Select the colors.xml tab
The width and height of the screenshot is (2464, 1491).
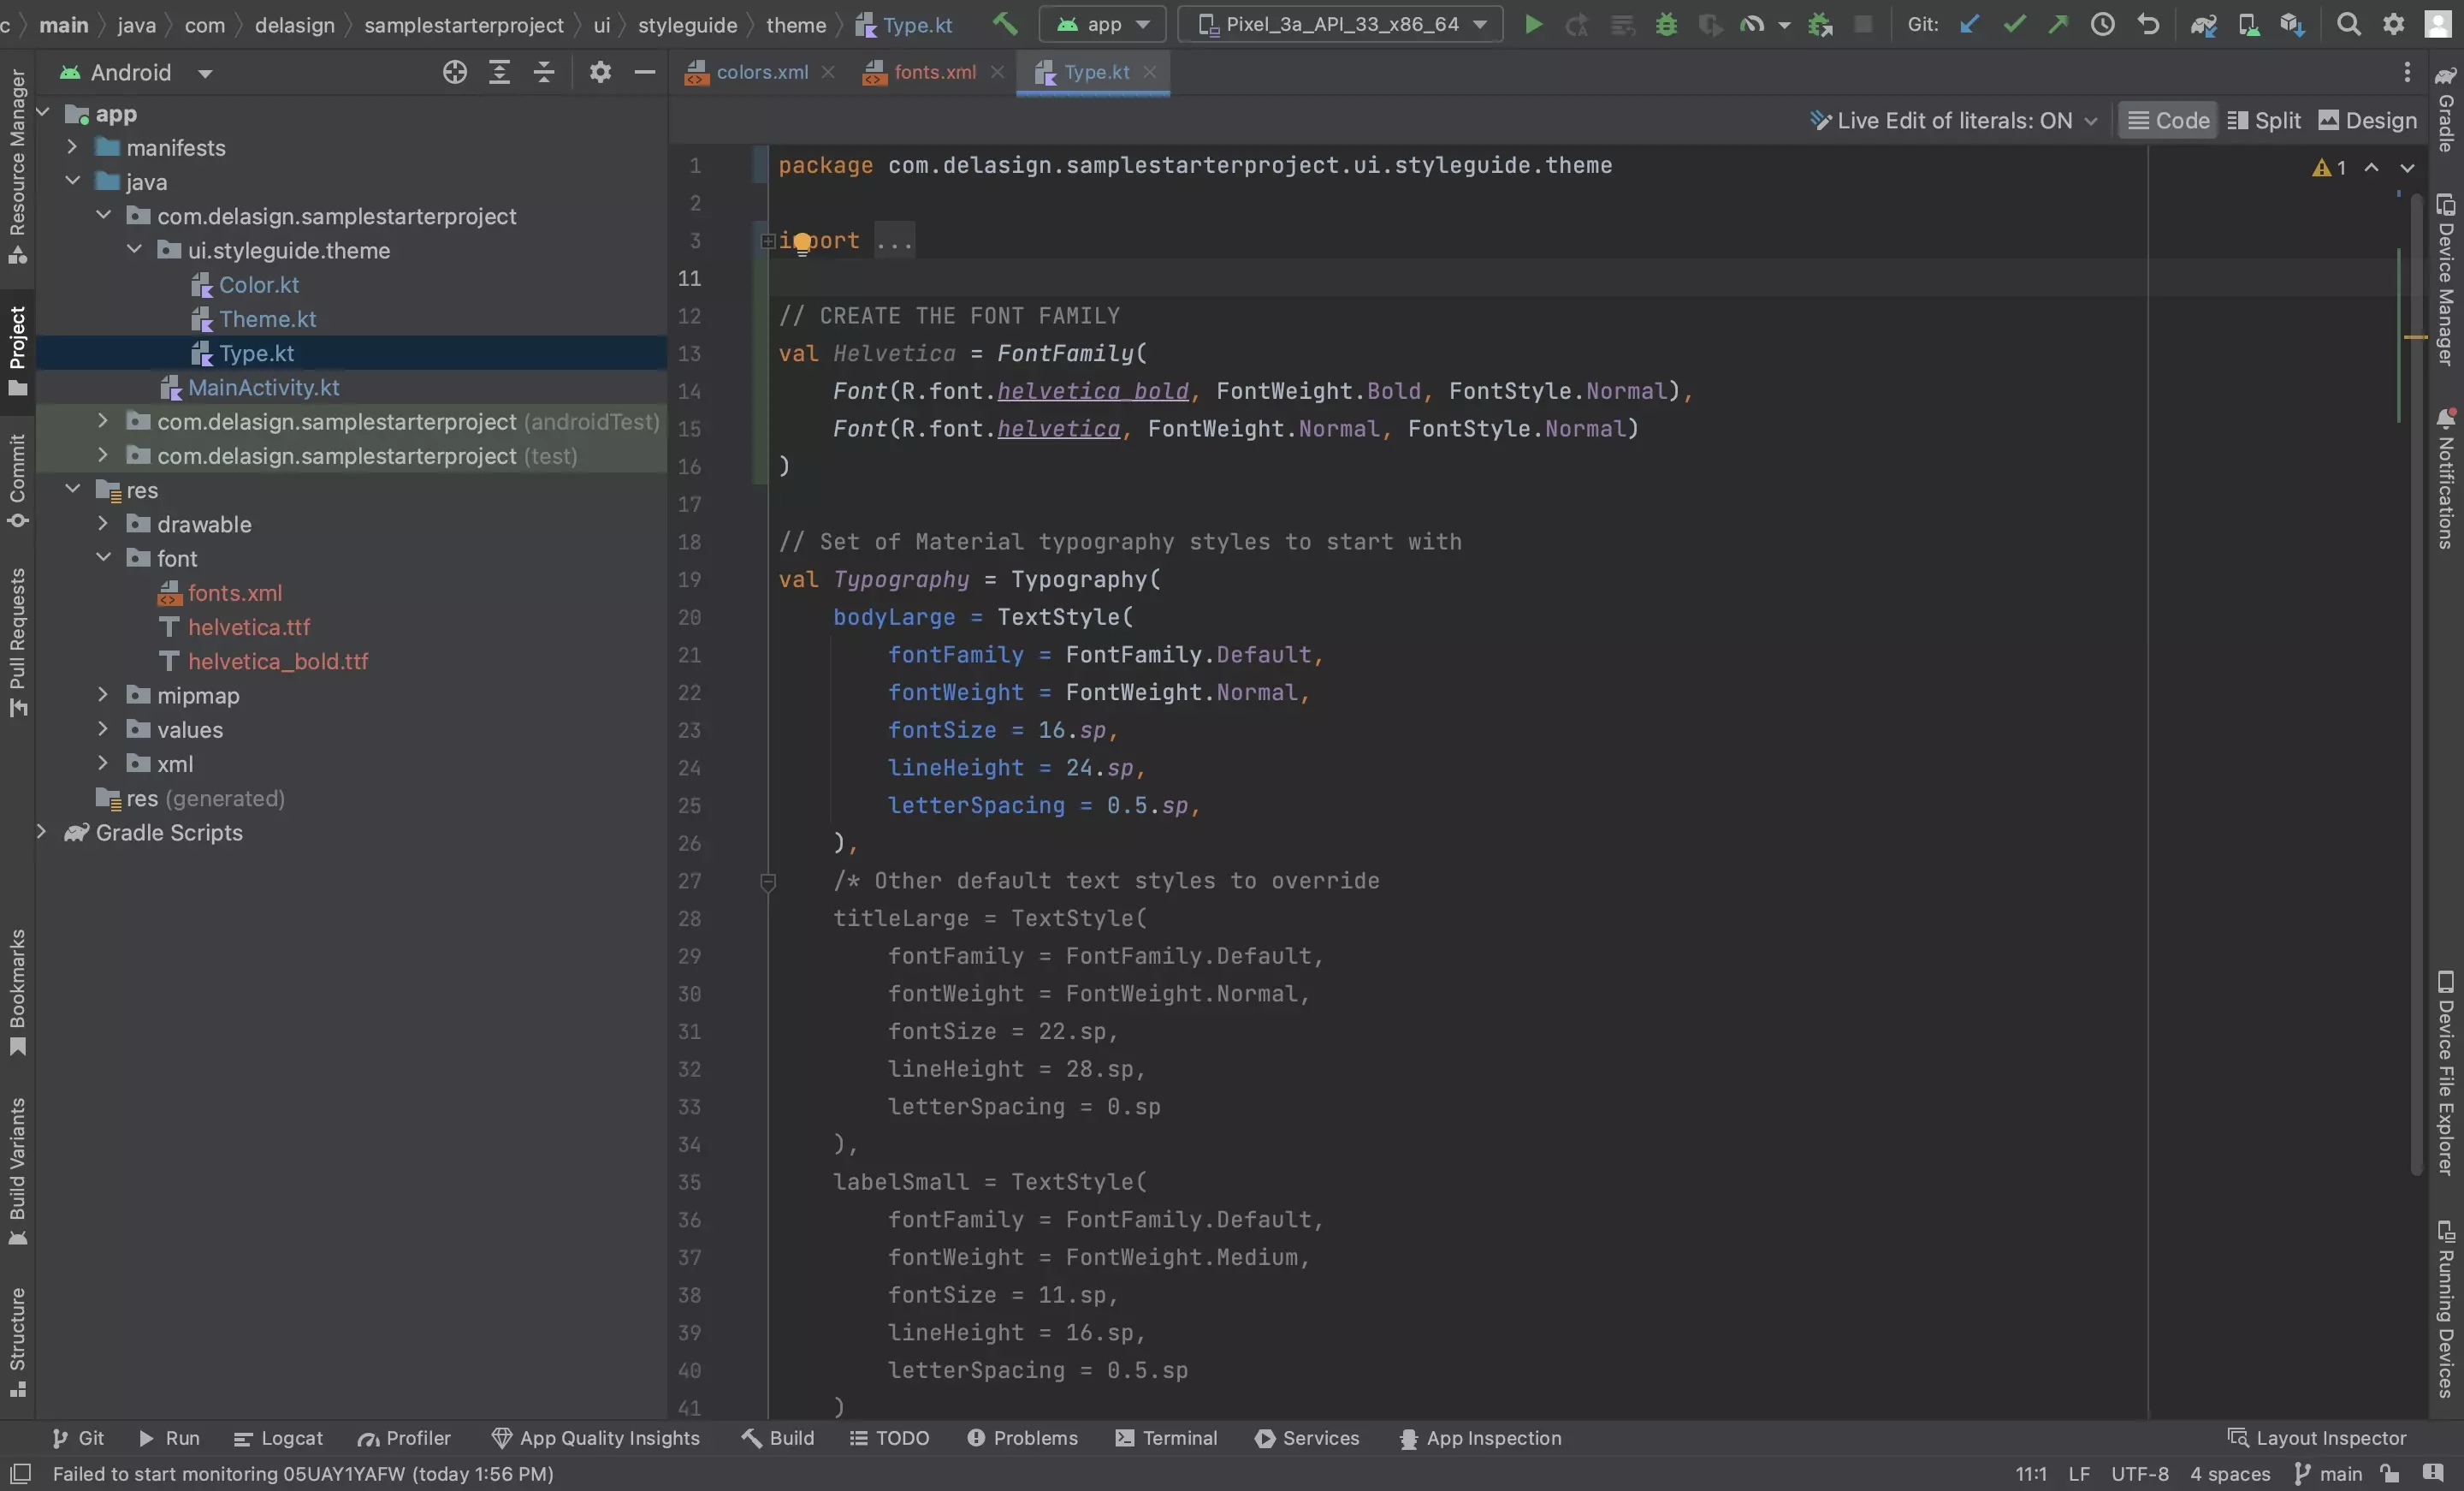(x=761, y=74)
